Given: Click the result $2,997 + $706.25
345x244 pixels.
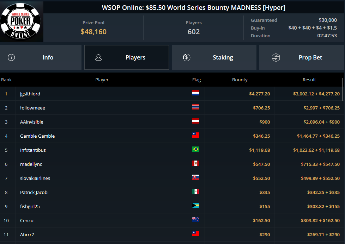Looking at the screenshot, I should (x=321, y=108).
